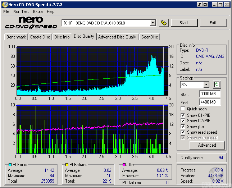The width and height of the screenshot is (232, 188).
Task: Click the End MB input field
Action: click(210, 102)
